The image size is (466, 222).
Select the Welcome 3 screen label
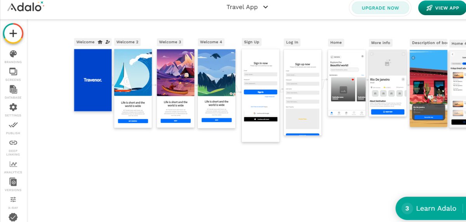(170, 42)
